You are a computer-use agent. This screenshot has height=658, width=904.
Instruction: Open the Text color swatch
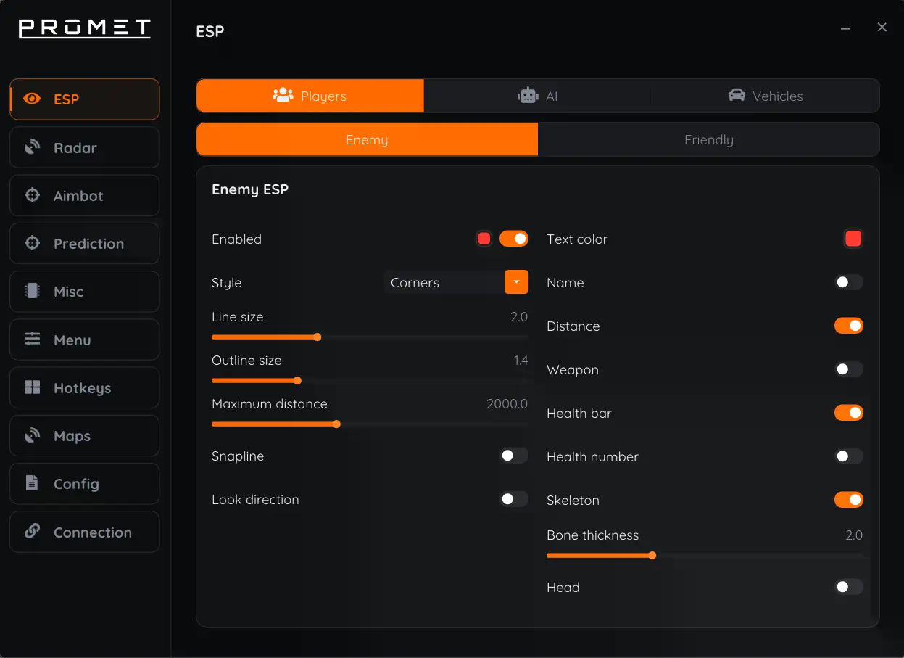[853, 239]
